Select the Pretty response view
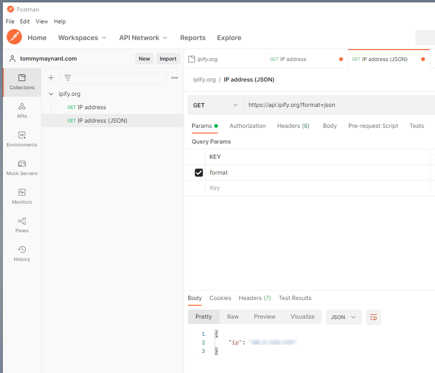This screenshot has width=435, height=373. click(204, 317)
